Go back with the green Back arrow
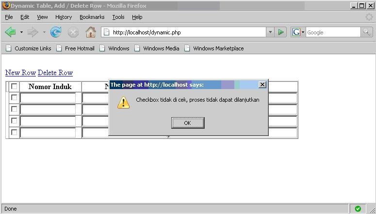This screenshot has width=376, height=214. [x=10, y=32]
